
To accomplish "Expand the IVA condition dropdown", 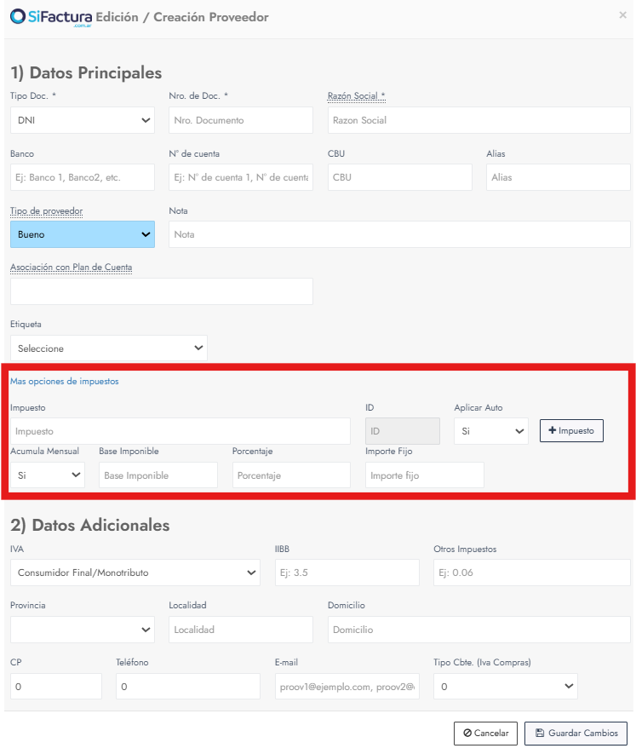I will click(x=135, y=573).
